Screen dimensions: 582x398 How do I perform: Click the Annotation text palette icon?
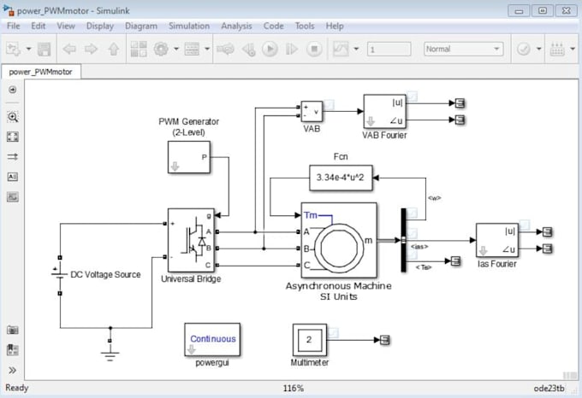[13, 177]
